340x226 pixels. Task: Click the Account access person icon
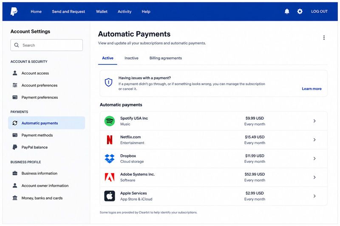15,73
